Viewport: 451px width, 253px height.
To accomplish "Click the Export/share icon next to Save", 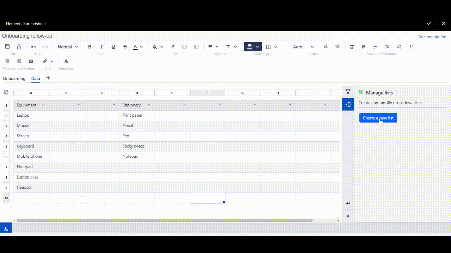I will 19,47.
